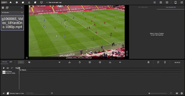Click the LIVE button
This screenshot has height=96, width=185.
[21, 62]
